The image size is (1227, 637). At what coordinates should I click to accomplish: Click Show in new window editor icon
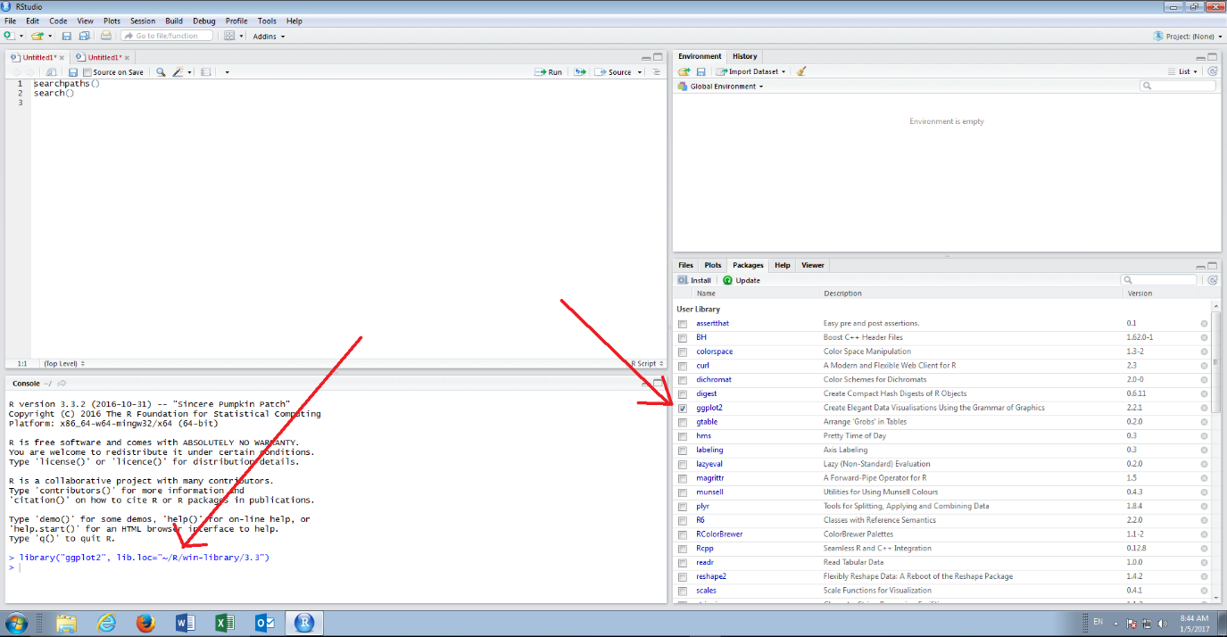click(x=51, y=72)
